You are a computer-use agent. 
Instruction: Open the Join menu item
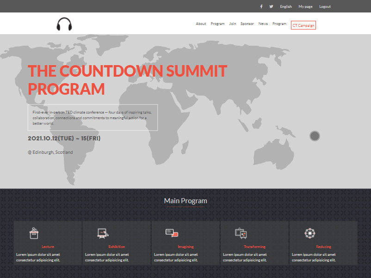tap(232, 24)
